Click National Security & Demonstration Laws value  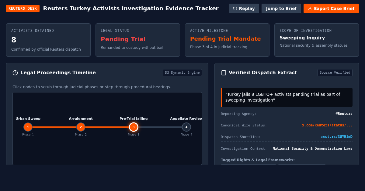pos(312,149)
